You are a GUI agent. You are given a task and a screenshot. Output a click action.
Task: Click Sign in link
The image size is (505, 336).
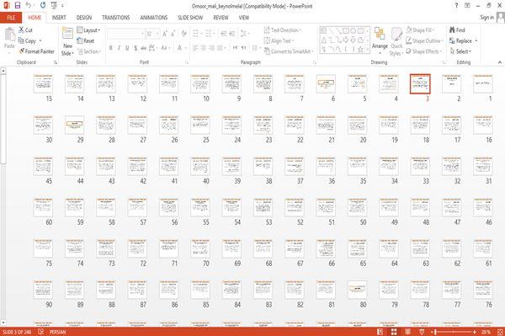coord(486,18)
